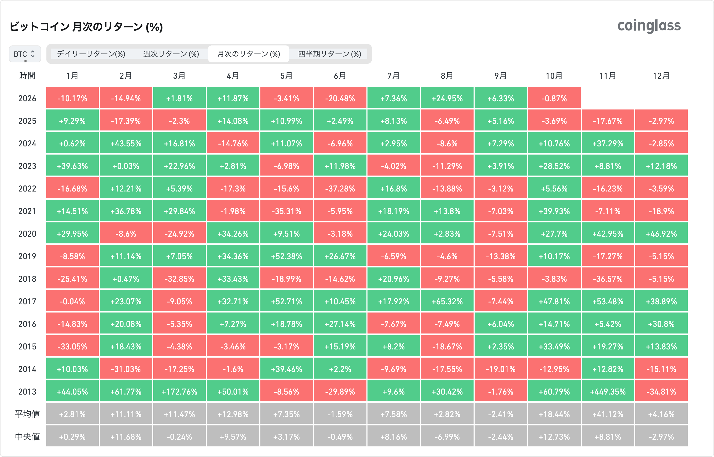Screen dimensions: 714x457
Task: Click the 2020 March cell -24.92%
Action: (x=179, y=233)
